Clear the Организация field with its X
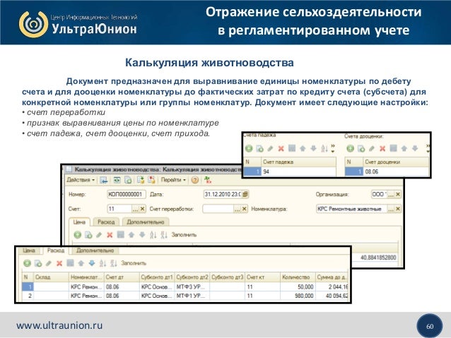Viewport: 451px width, 338px height. pyautogui.click(x=398, y=195)
